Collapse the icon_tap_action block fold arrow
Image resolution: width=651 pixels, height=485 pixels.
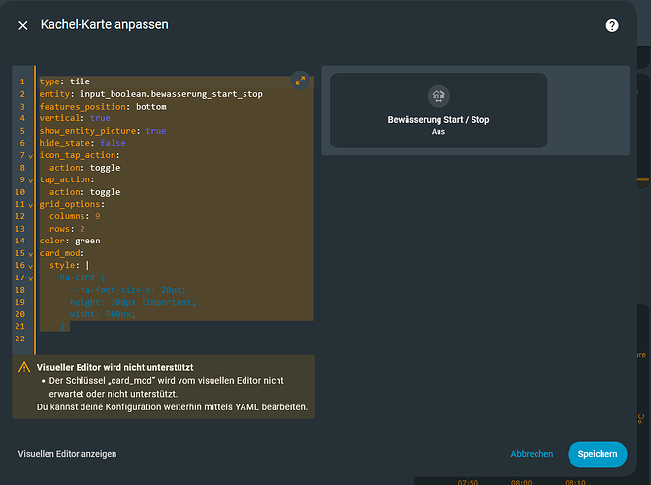tap(31, 155)
